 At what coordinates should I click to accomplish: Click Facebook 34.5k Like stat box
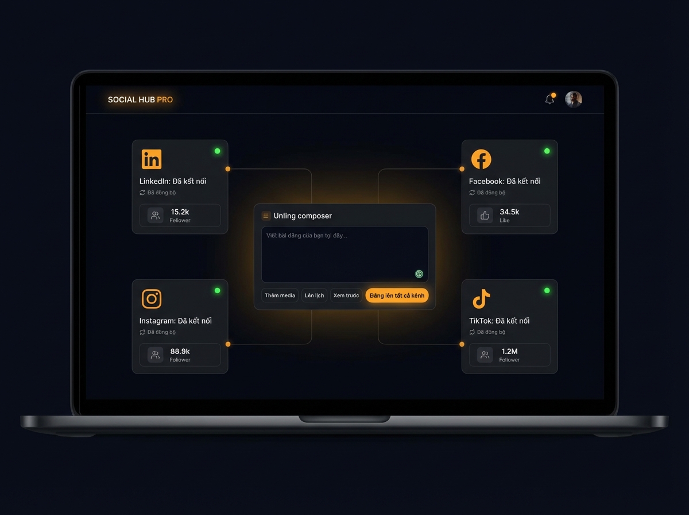point(509,216)
